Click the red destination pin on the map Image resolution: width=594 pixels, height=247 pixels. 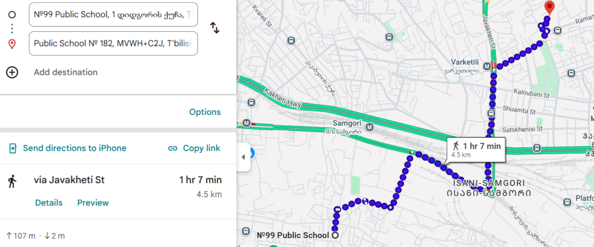[x=549, y=8]
